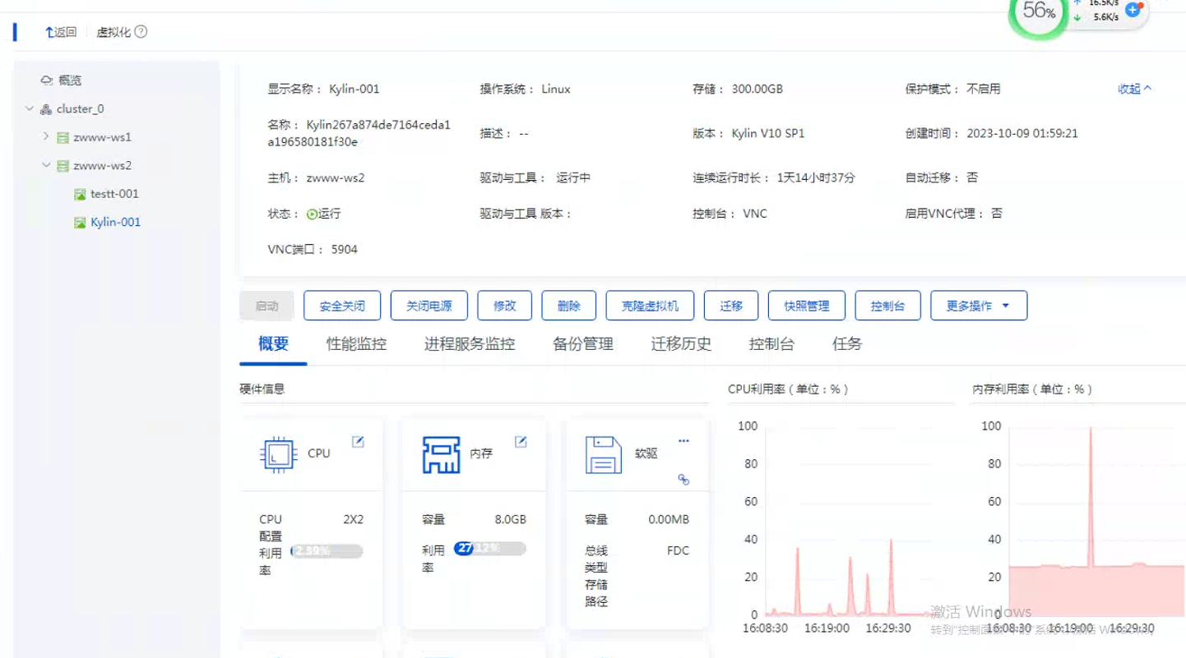Click the CPU edit pencil icon
Image resolution: width=1186 pixels, height=658 pixels.
pos(358,442)
